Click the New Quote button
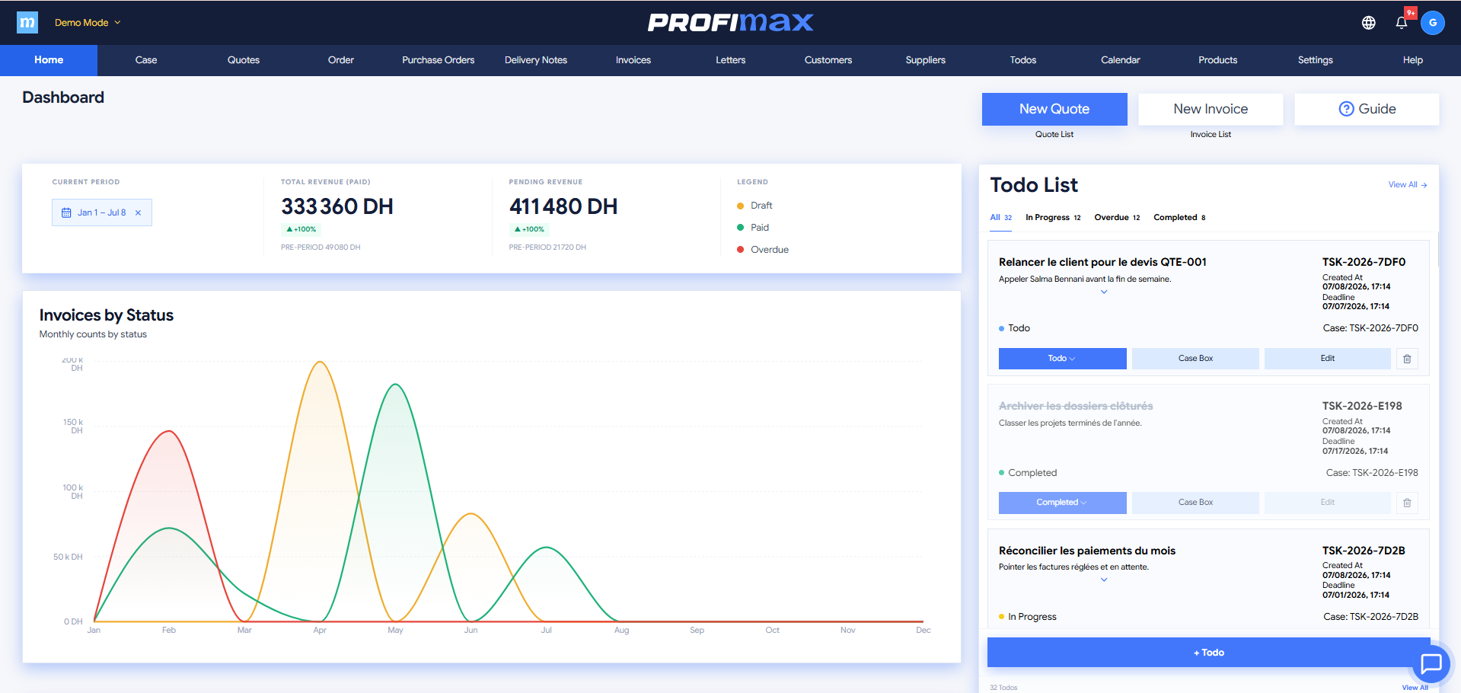This screenshot has height=693, width=1461. (1054, 109)
